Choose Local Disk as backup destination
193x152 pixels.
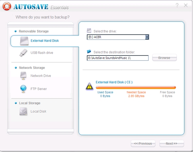pyautogui.click(x=38, y=111)
